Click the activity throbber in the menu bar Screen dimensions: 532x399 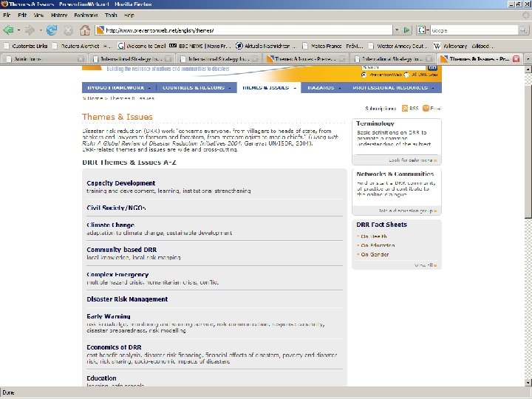(525, 16)
